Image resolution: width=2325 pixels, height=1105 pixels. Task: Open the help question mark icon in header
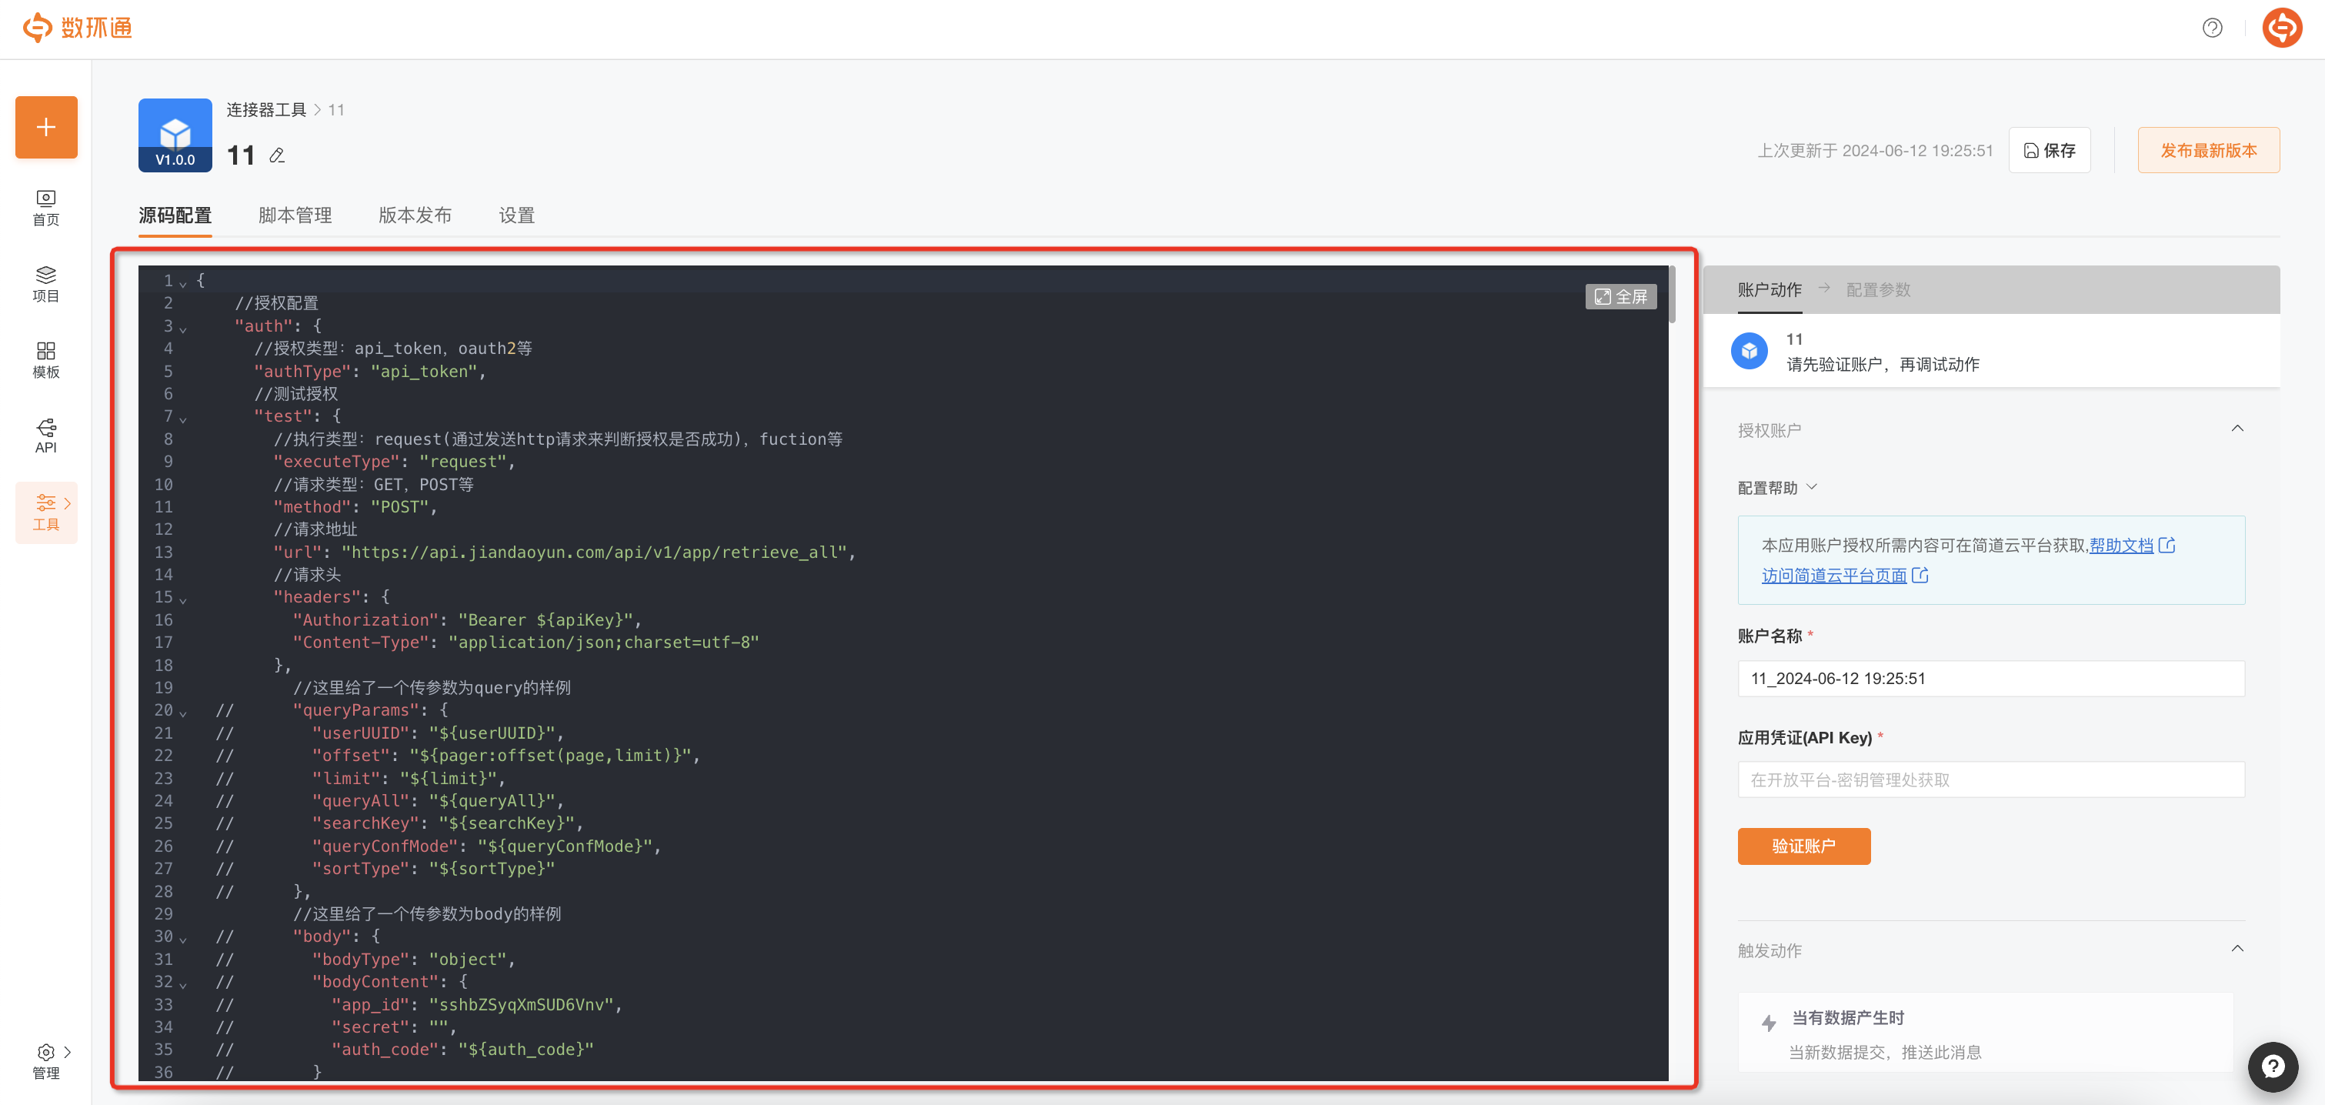(x=2212, y=28)
